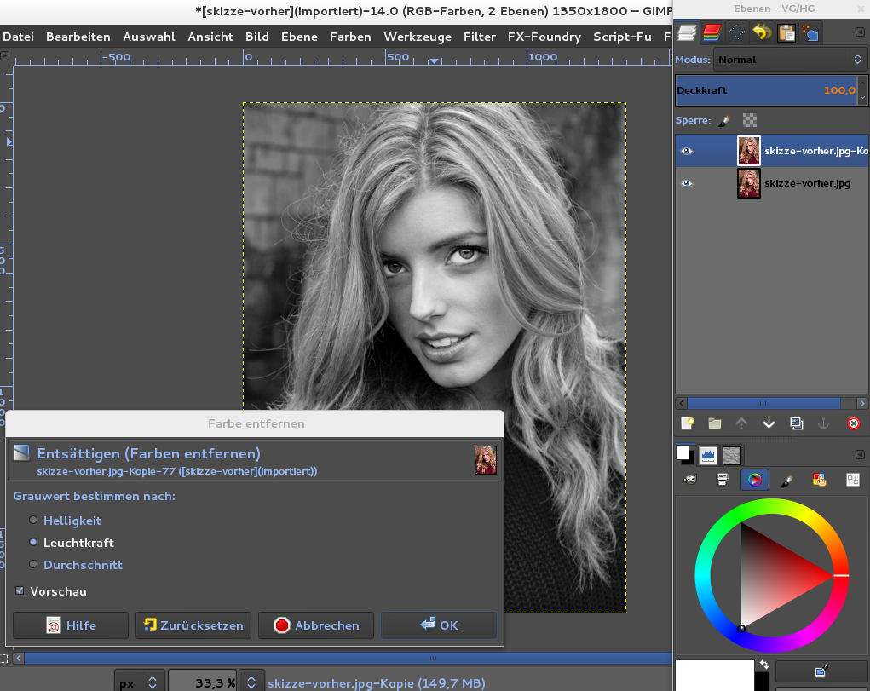
Task: Open the Filter menu
Action: tap(479, 37)
